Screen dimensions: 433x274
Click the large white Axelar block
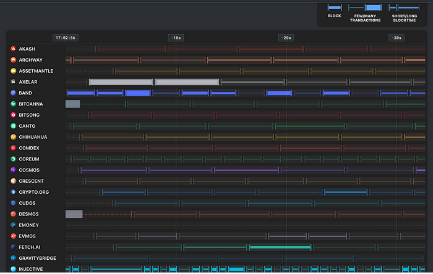(x=121, y=82)
